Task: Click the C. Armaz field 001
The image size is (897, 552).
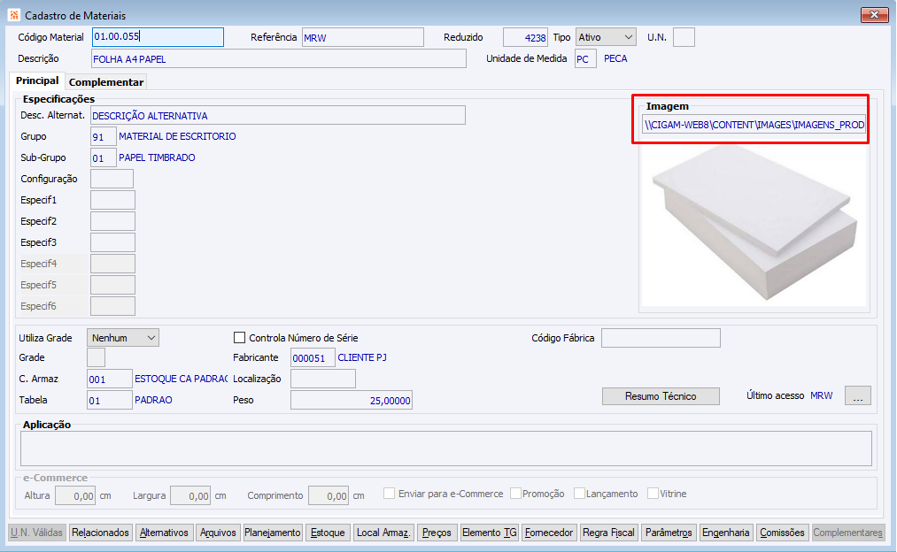Action: pyautogui.click(x=109, y=379)
